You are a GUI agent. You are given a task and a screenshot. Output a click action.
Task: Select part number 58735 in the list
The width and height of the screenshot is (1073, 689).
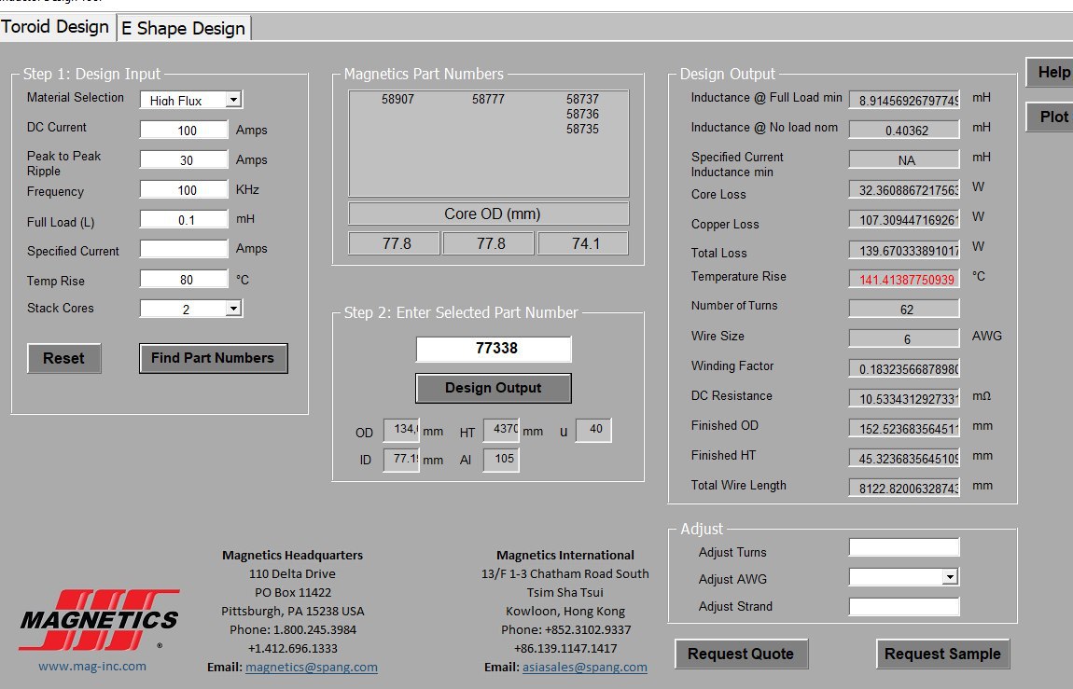point(582,130)
